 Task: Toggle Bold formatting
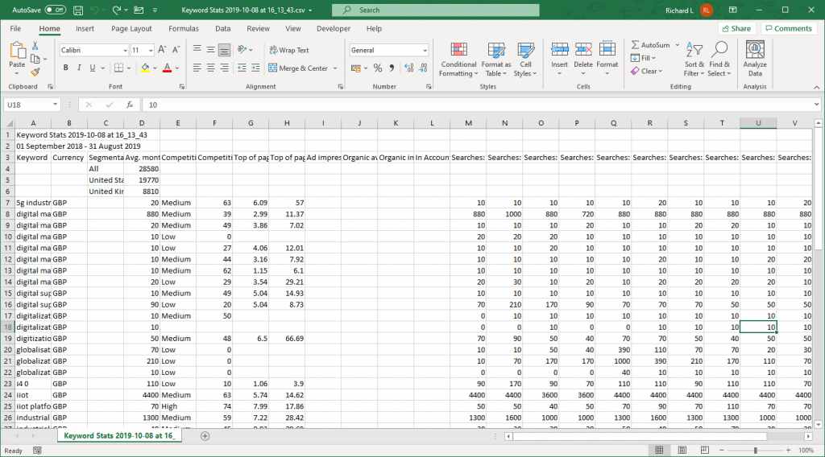pos(66,68)
